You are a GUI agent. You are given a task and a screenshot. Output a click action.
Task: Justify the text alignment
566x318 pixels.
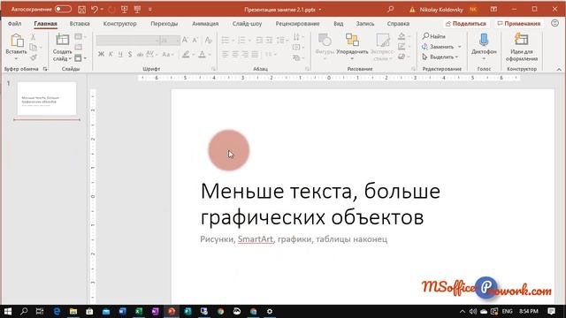(x=255, y=54)
